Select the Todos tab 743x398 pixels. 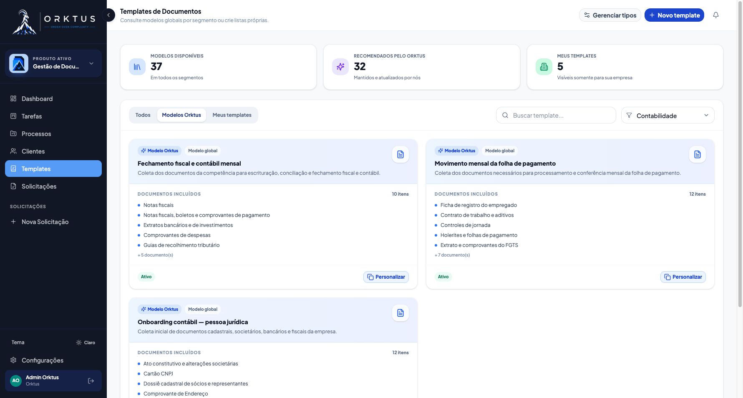pos(143,115)
